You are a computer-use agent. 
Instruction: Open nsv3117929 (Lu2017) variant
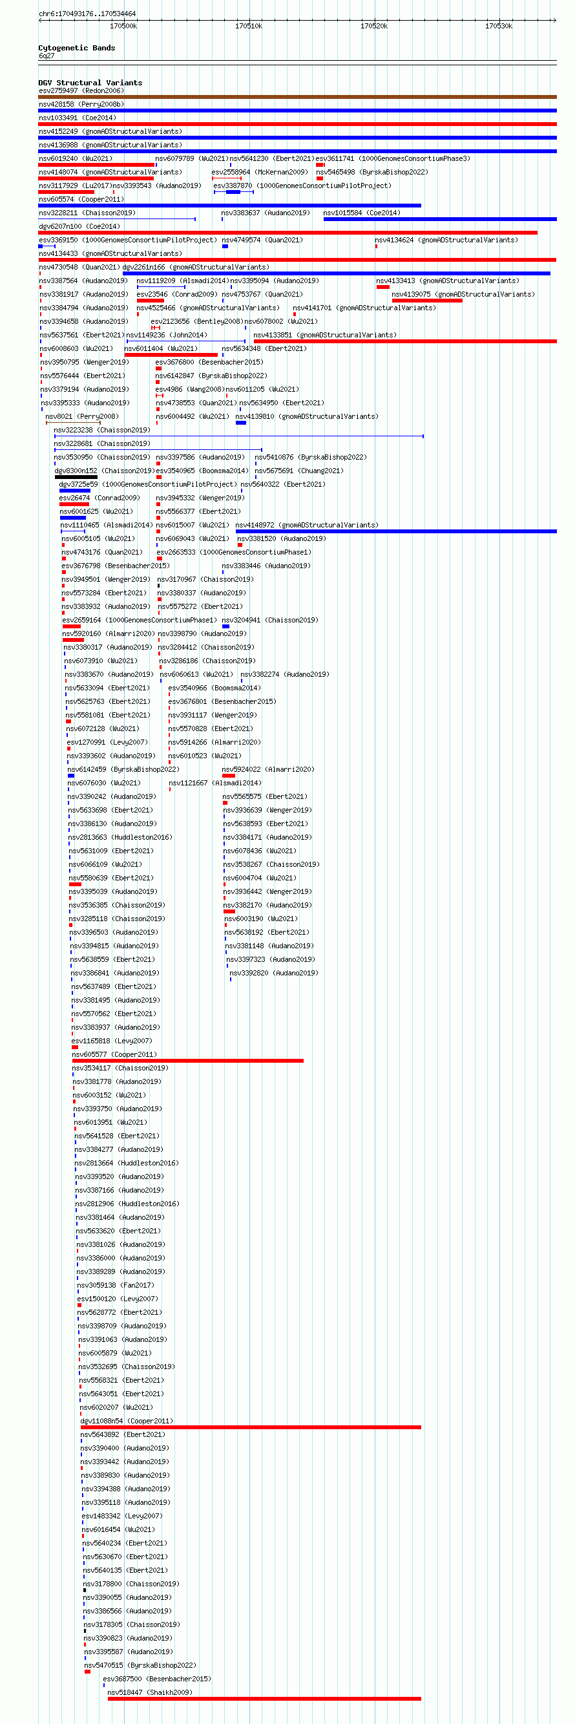point(75,186)
